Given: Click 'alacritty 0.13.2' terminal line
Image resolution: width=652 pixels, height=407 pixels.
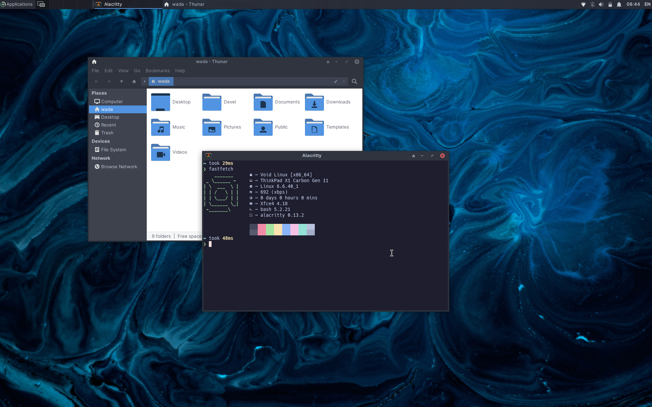Looking at the screenshot, I should point(282,215).
